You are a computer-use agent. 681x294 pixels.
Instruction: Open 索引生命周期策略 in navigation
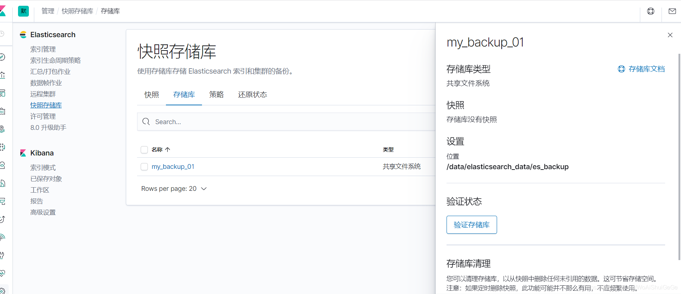pos(56,60)
